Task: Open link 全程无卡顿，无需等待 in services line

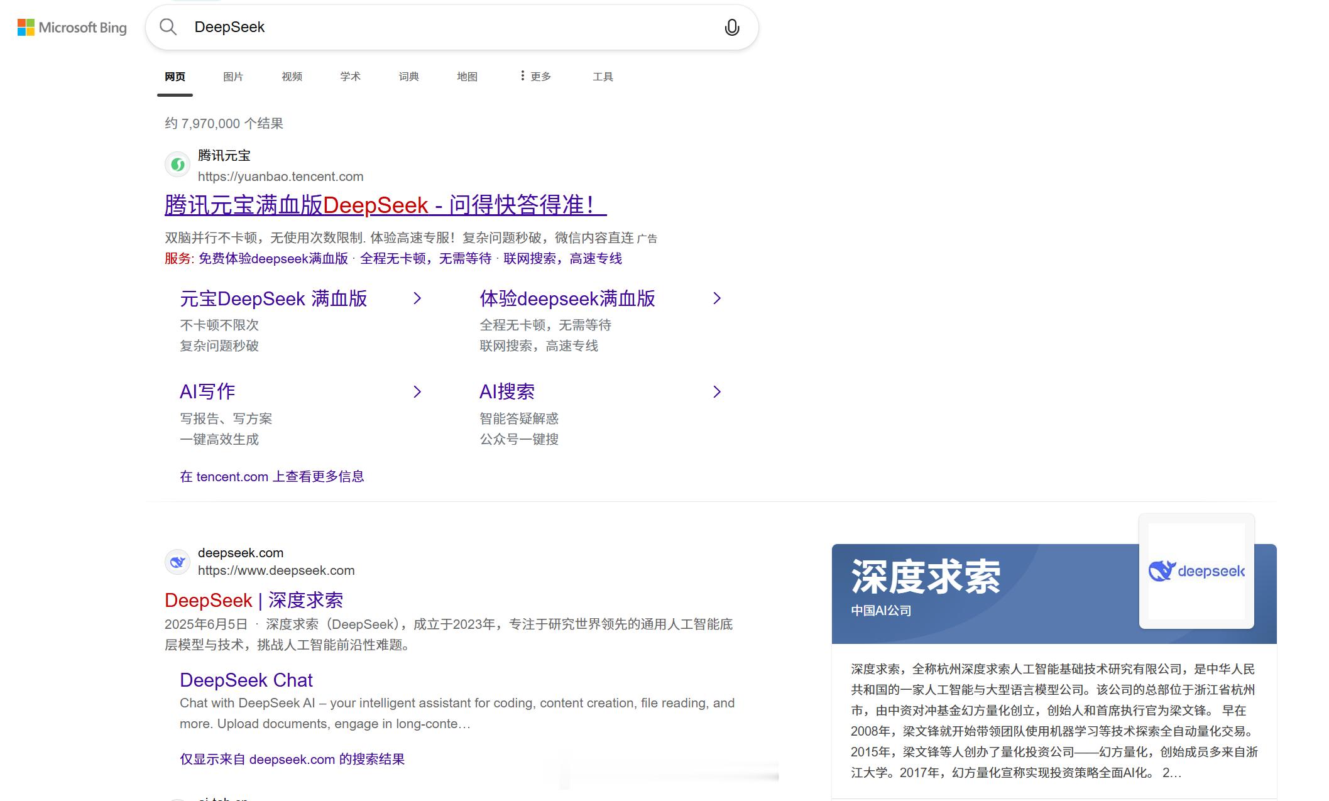Action: (x=426, y=259)
